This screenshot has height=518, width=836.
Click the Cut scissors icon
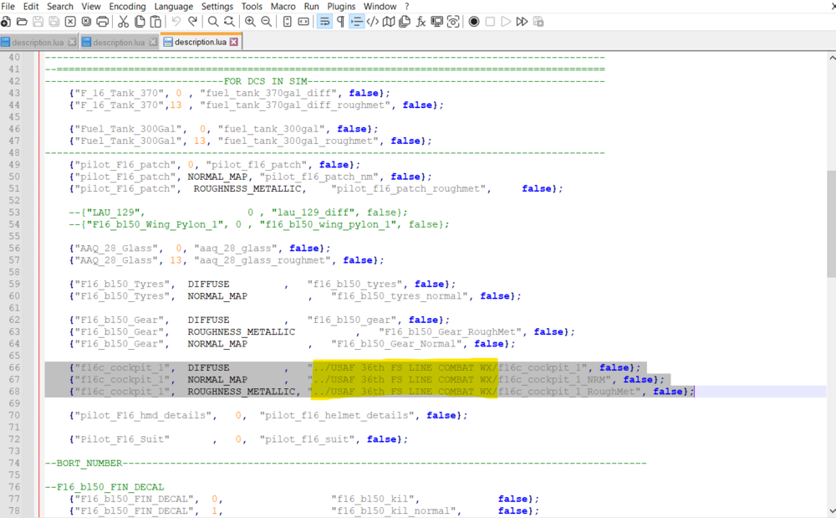tap(123, 22)
